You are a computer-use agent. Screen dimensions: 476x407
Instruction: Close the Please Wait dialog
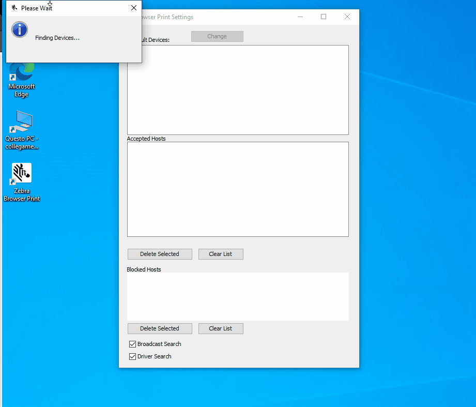click(134, 8)
